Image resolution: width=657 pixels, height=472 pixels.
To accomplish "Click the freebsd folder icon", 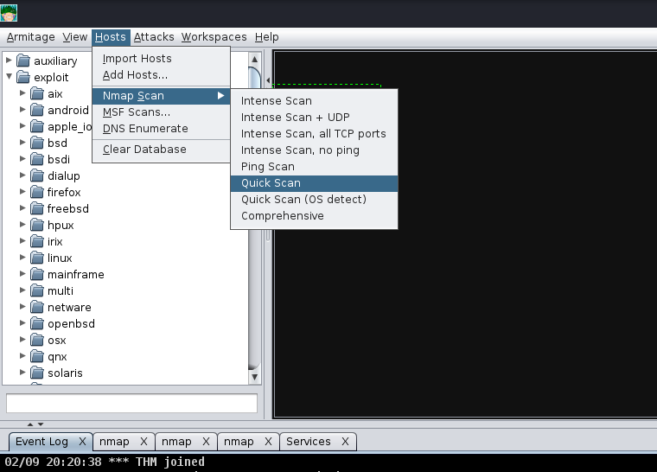I will pos(37,208).
